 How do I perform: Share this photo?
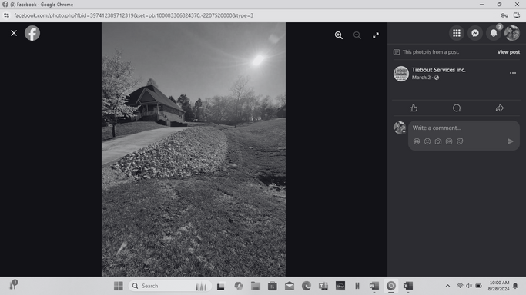point(500,108)
